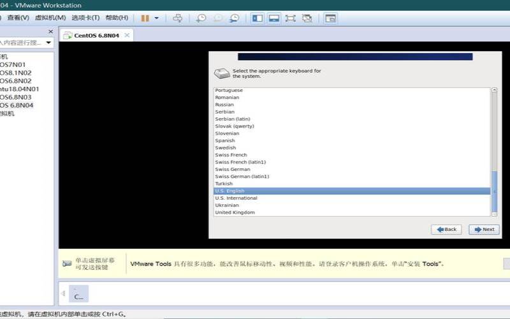This screenshot has height=319, width=510.
Task: Open the 选项卡(T) menu
Action: (85, 18)
